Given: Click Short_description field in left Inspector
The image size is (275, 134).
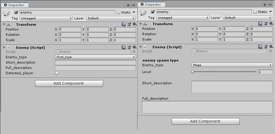Looking at the screenshot, I should (x=95, y=62).
